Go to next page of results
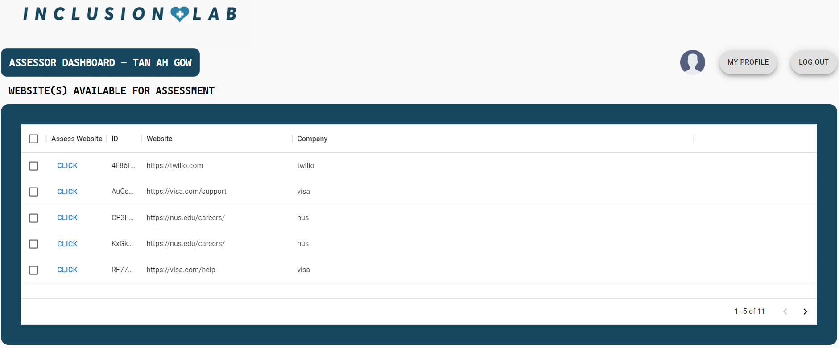 point(805,311)
